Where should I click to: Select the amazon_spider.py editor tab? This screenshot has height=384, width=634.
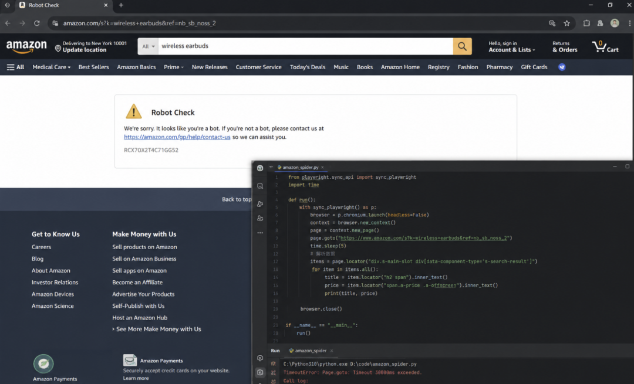(x=300, y=167)
